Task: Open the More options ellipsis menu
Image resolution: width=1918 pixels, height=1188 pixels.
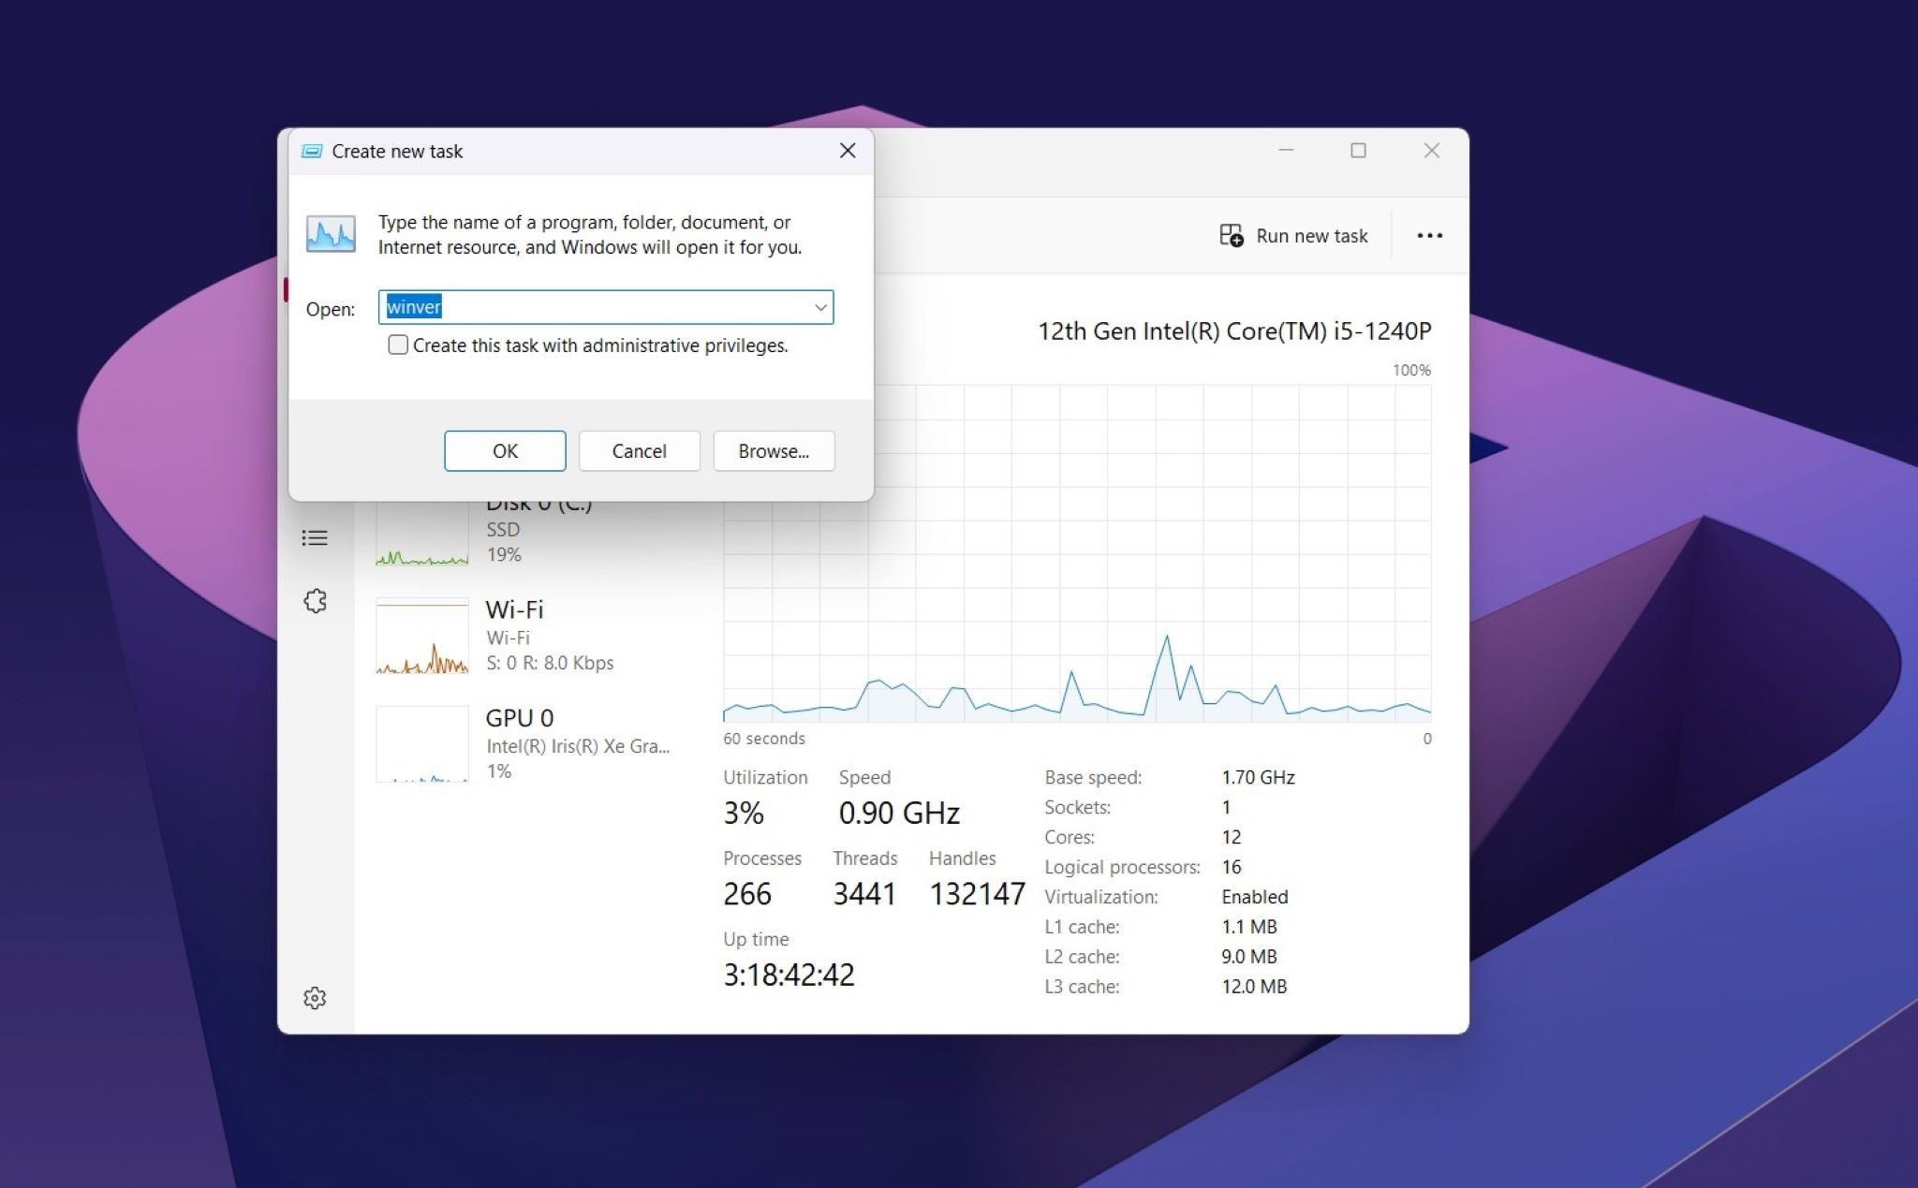Action: click(1429, 235)
